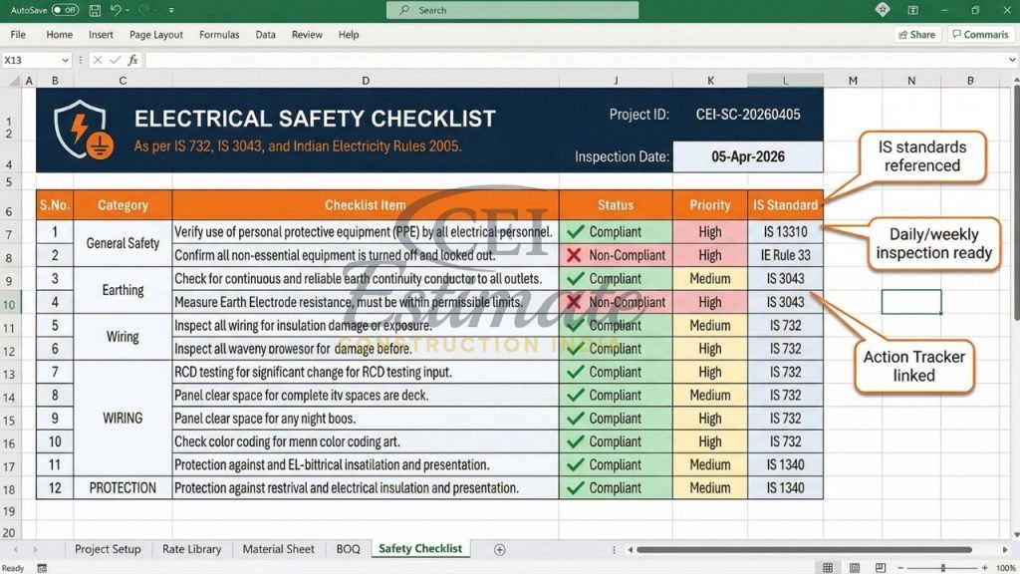Click the Category header cell
Viewport: 1020px width, 574px height.
[123, 205]
